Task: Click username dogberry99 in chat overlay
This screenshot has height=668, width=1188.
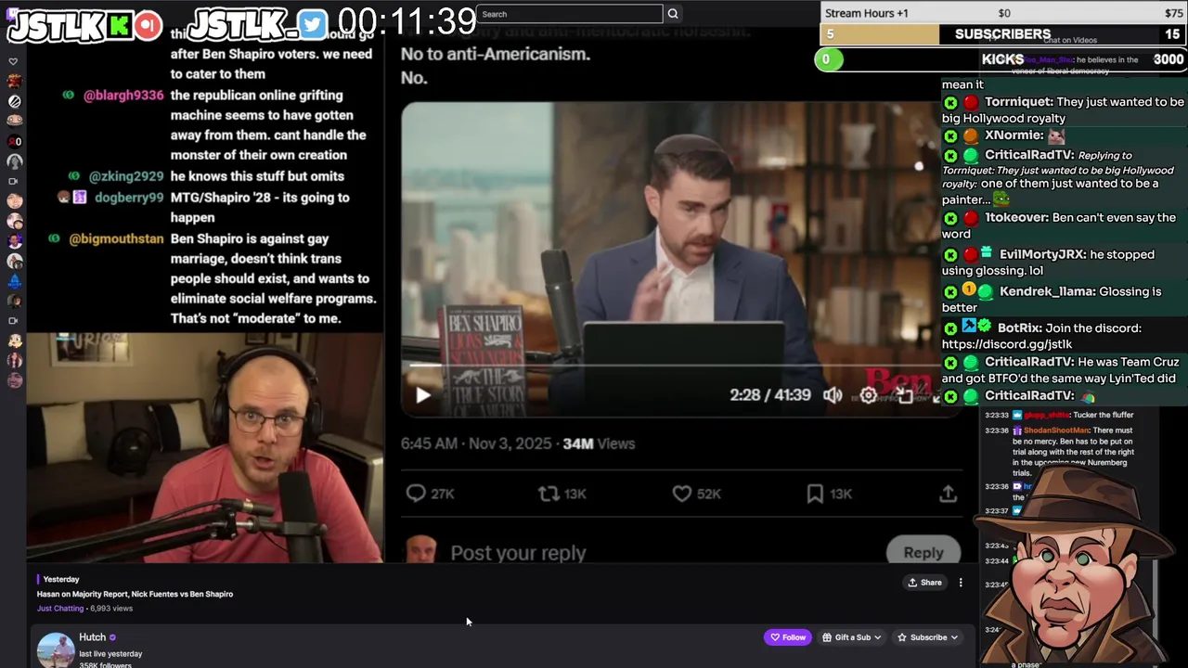Action: [x=128, y=198]
